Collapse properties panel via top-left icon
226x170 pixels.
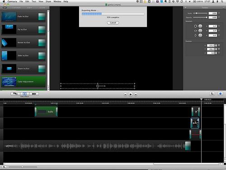[185, 8]
